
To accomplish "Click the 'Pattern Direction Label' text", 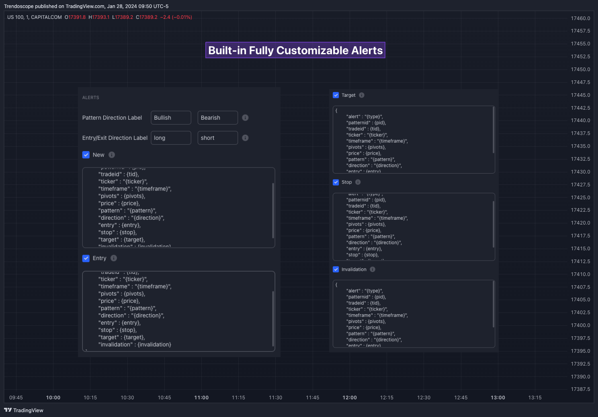I will tap(112, 118).
